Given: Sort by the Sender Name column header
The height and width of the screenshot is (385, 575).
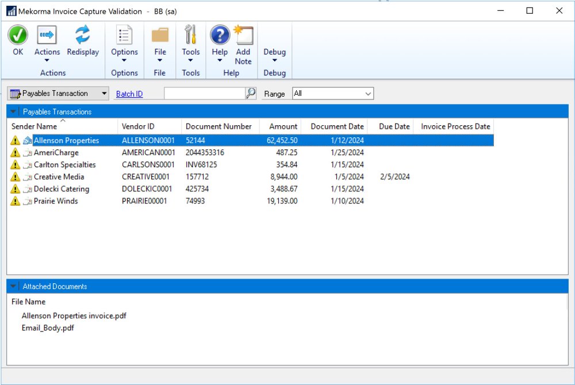Looking at the screenshot, I should coord(34,126).
